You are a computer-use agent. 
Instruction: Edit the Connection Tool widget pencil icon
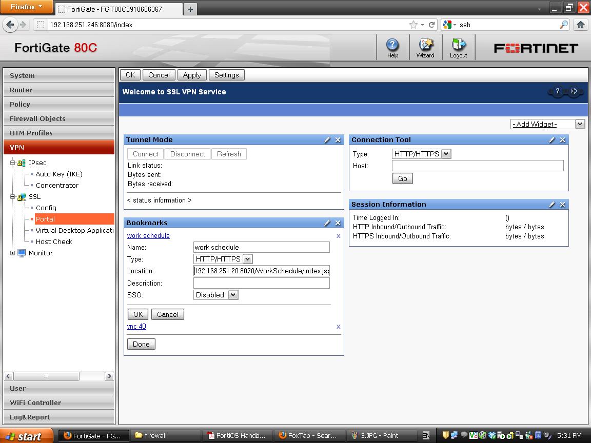click(552, 140)
